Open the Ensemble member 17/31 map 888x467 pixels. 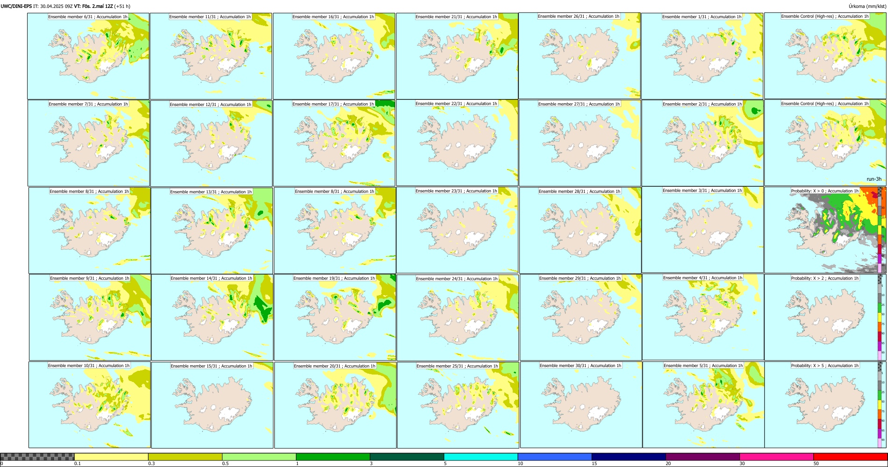(x=334, y=143)
